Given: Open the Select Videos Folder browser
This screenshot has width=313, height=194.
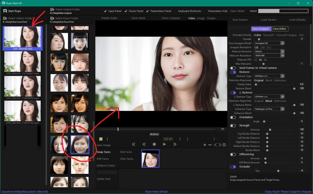Looking at the screenshot, I should tap(18, 18).
